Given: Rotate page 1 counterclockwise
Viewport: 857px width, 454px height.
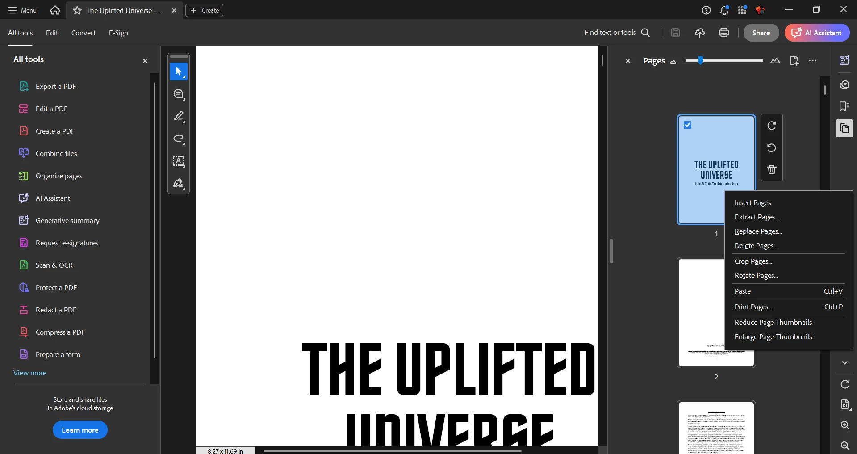Looking at the screenshot, I should tap(772, 147).
